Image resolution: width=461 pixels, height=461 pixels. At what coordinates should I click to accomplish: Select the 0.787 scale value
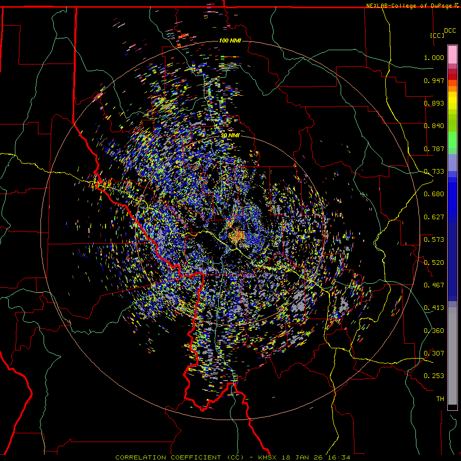click(434, 149)
